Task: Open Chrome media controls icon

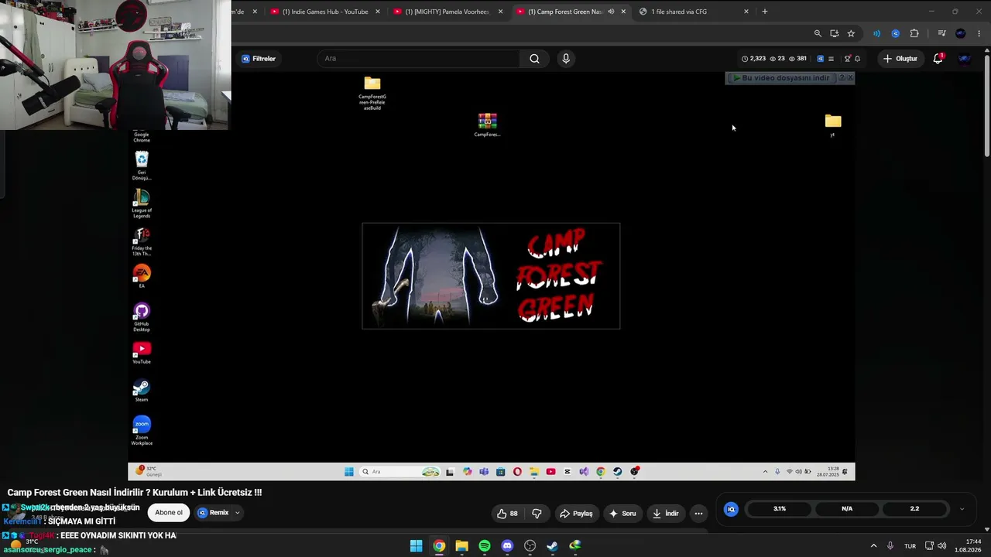Action: coord(941,33)
